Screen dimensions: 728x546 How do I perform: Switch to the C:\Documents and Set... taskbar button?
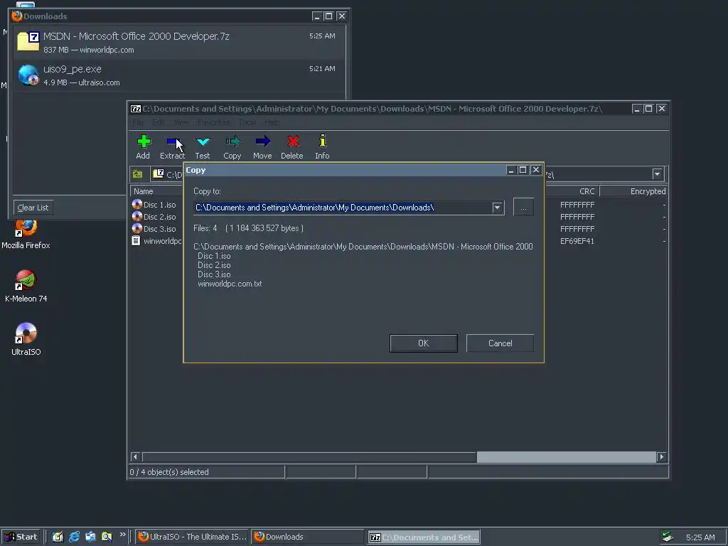(x=424, y=537)
